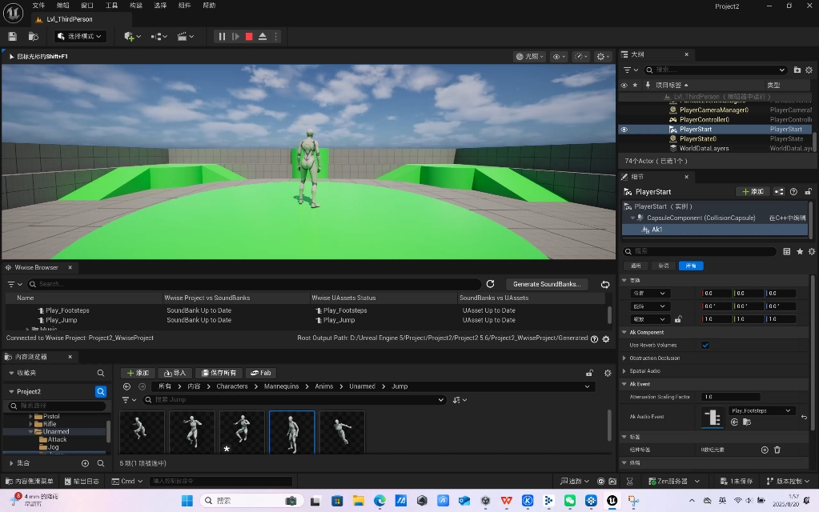The width and height of the screenshot is (819, 512).
Task: Advance a single frame in play mode
Action: (235, 37)
